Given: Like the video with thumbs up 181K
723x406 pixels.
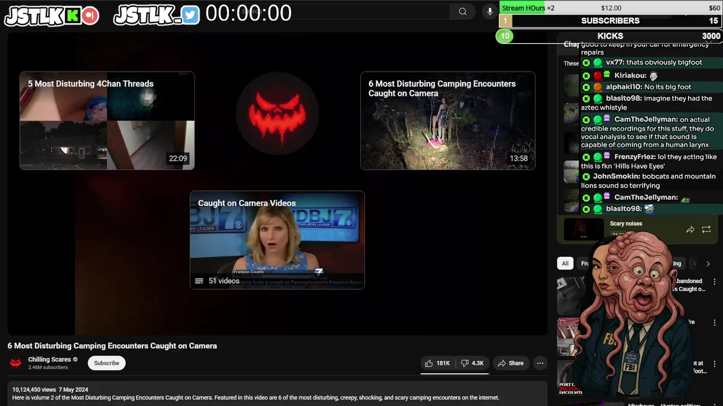Looking at the screenshot, I should [438, 363].
